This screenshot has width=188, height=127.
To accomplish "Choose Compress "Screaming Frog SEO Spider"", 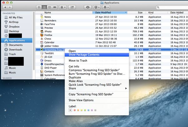I will (97, 70).
